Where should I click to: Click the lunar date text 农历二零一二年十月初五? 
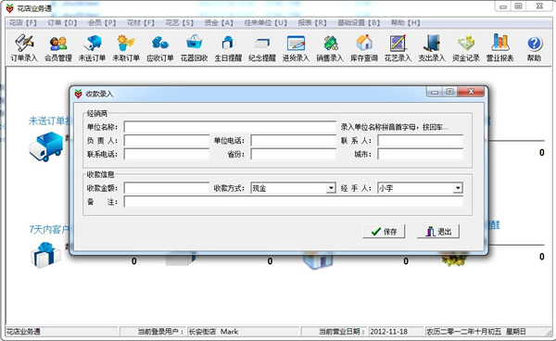click(464, 332)
